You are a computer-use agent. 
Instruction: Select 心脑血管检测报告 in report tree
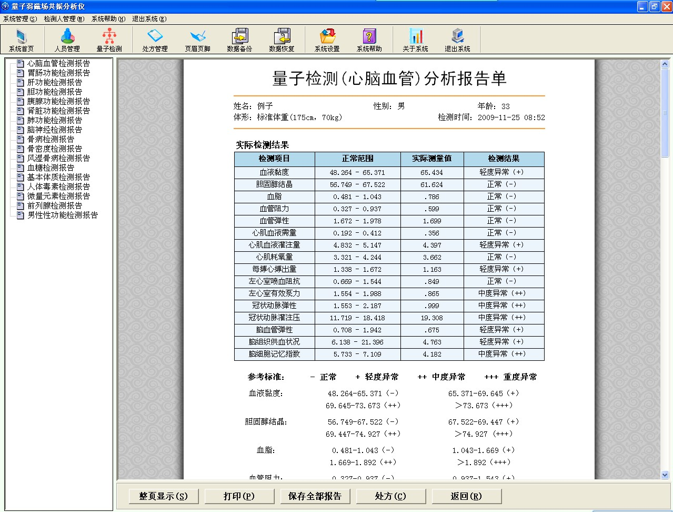coord(58,63)
